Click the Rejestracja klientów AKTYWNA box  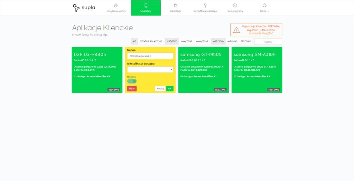click(x=256, y=30)
